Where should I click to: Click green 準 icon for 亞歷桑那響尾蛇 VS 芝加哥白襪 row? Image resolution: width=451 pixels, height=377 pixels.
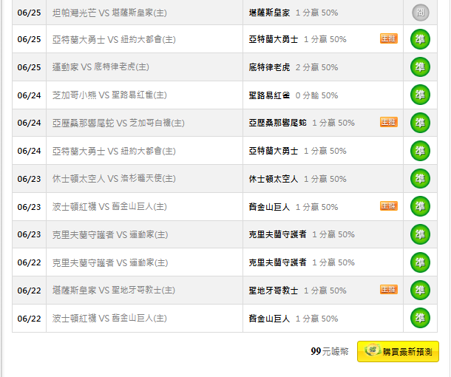pos(420,123)
